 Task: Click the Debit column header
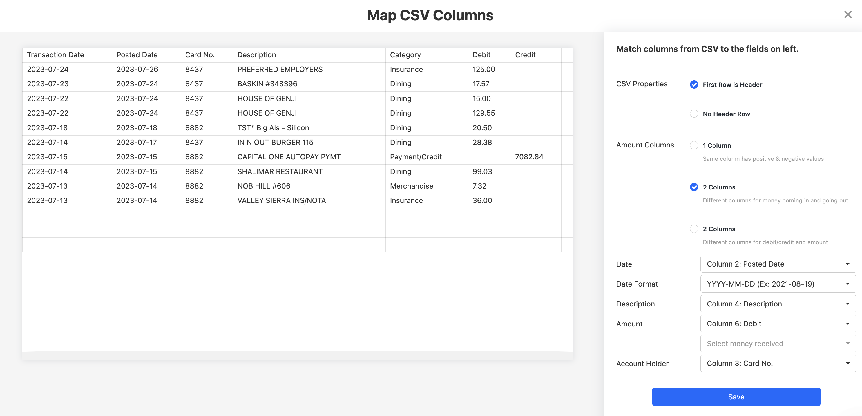(x=489, y=55)
